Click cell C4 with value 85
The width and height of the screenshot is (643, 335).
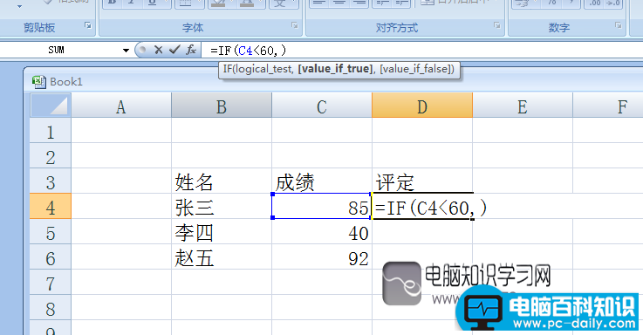(x=322, y=206)
